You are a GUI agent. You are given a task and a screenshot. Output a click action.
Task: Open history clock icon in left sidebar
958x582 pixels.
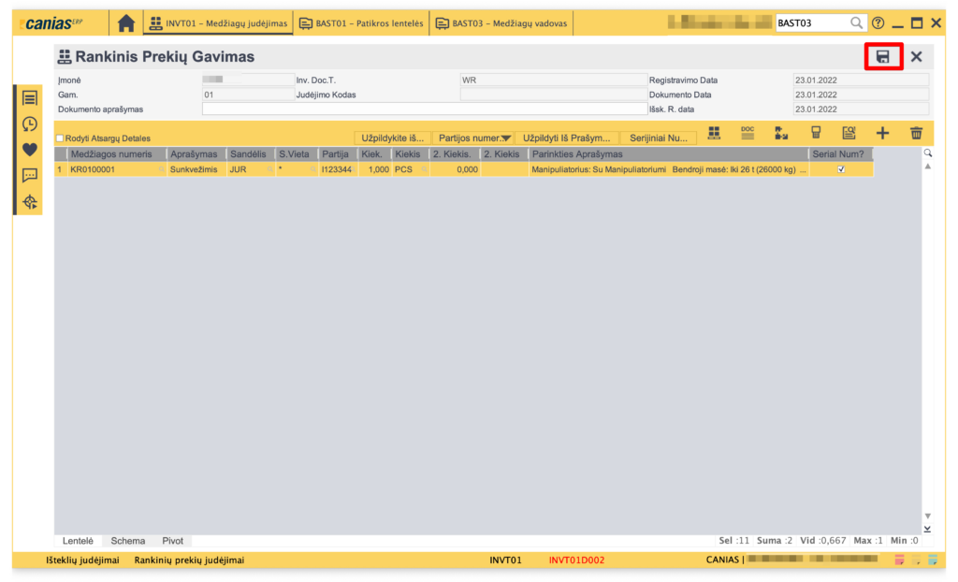30,124
